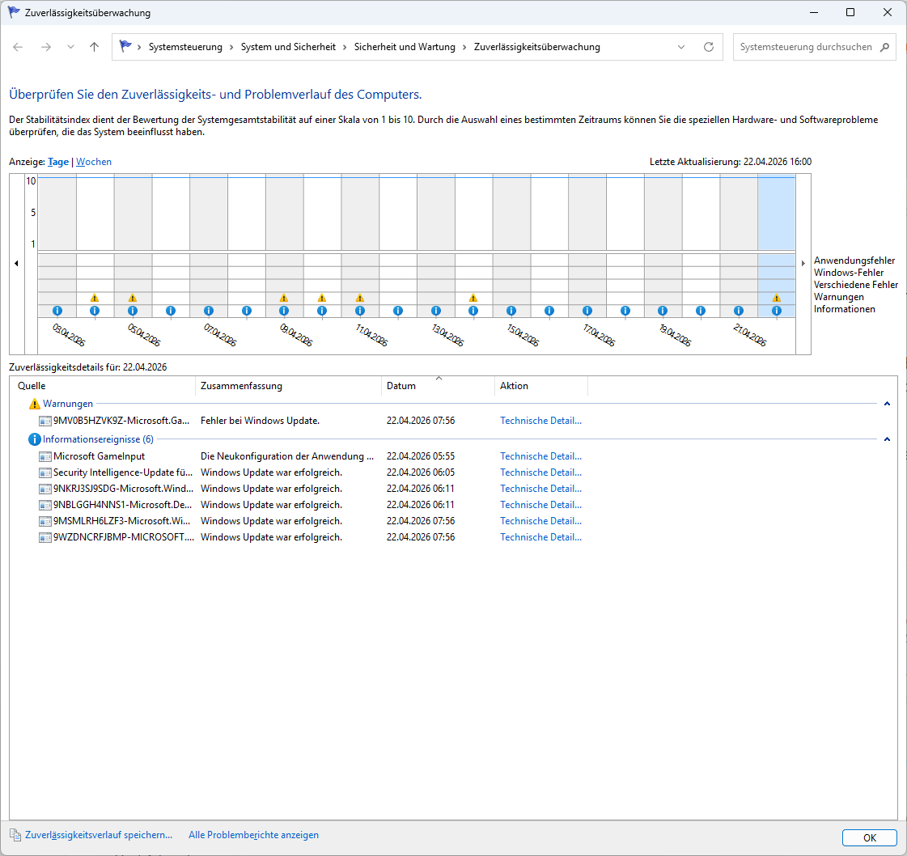Open technical details for 9MV0B5HZVK9Z warning
The image size is (907, 856).
(540, 421)
